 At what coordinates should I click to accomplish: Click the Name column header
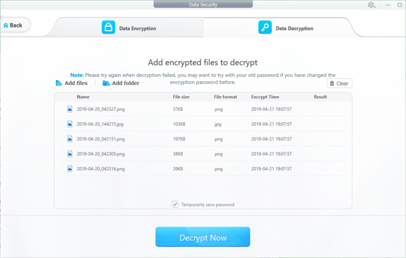click(x=83, y=97)
